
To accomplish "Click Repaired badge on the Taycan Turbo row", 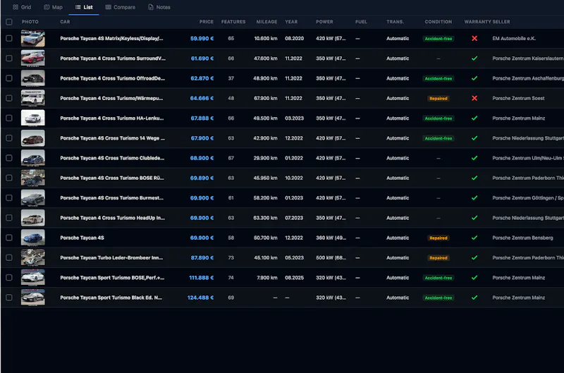I will [438, 258].
